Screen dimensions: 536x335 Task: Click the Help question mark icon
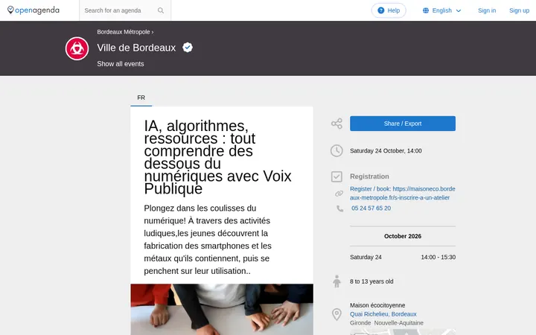pyautogui.click(x=381, y=10)
